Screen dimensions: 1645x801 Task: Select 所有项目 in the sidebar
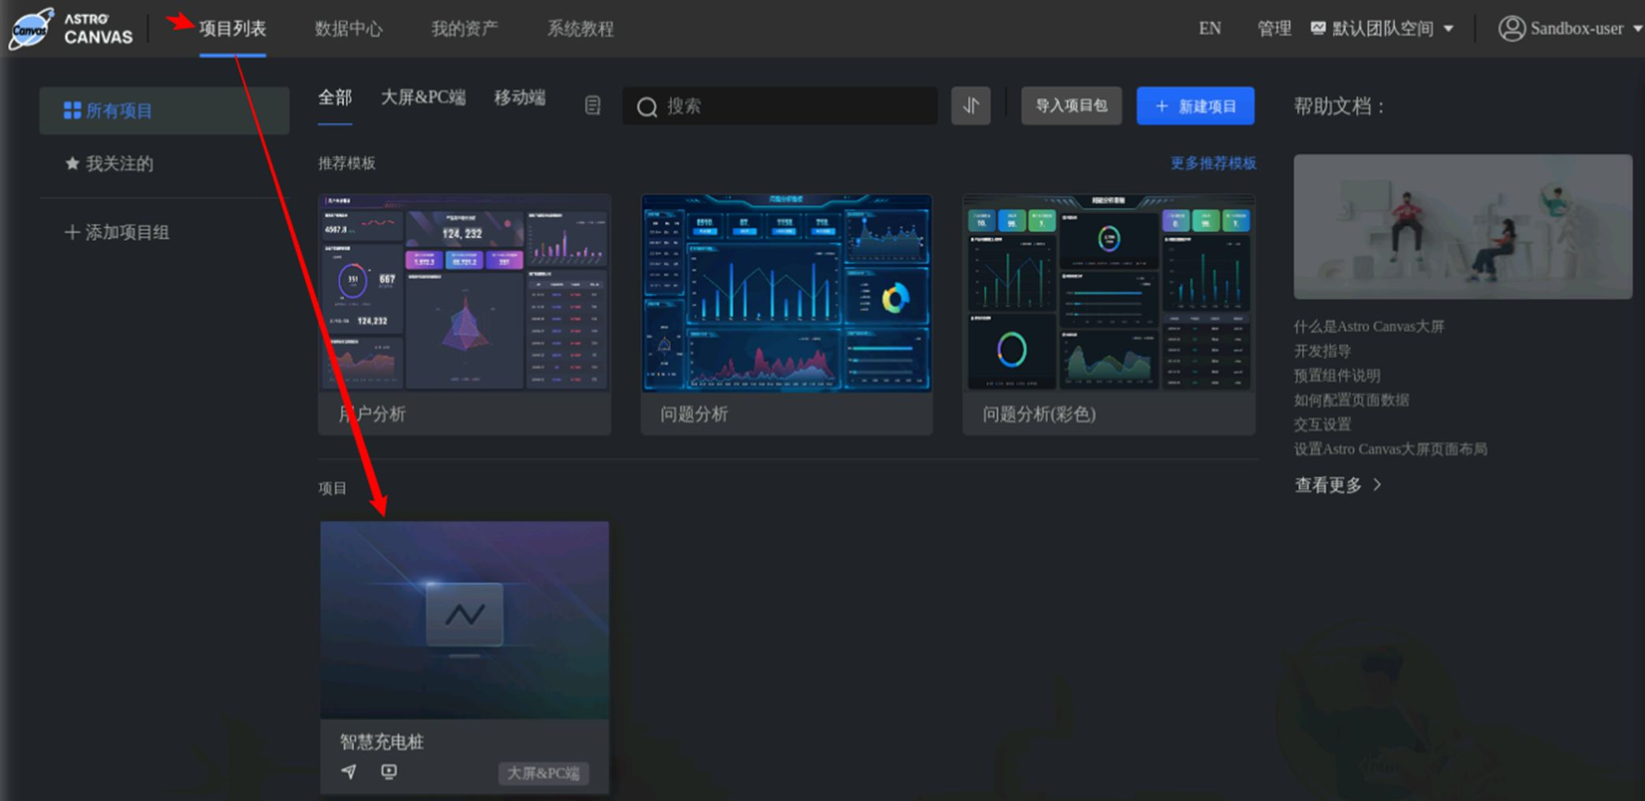tap(164, 110)
